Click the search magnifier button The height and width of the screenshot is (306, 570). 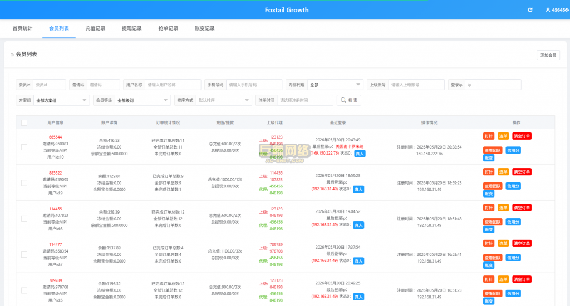pos(349,100)
